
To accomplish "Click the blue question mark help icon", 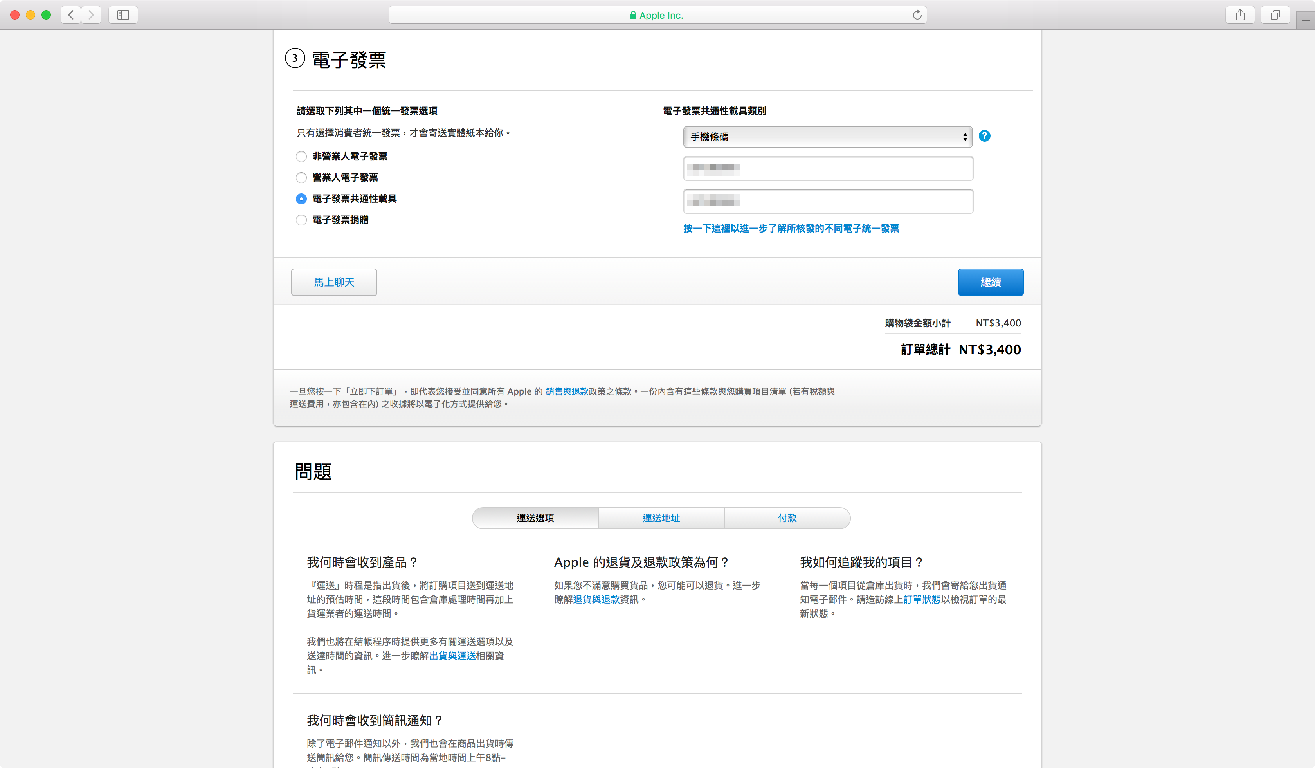I will click(984, 136).
